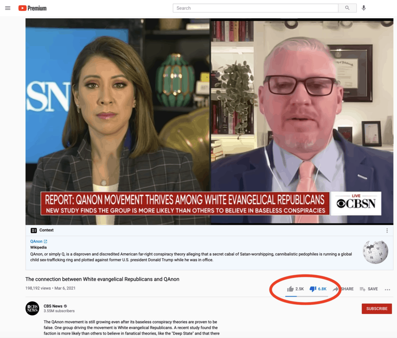Click the YouTube Premium logo
Viewport: 397px width, 338px height.
pos(33,8)
